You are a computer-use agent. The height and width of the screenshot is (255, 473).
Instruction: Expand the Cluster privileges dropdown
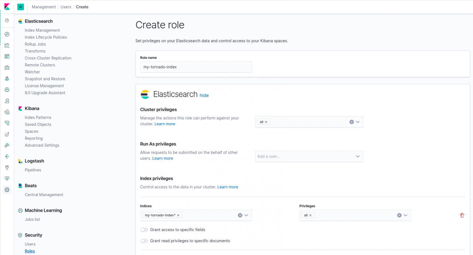(x=358, y=122)
